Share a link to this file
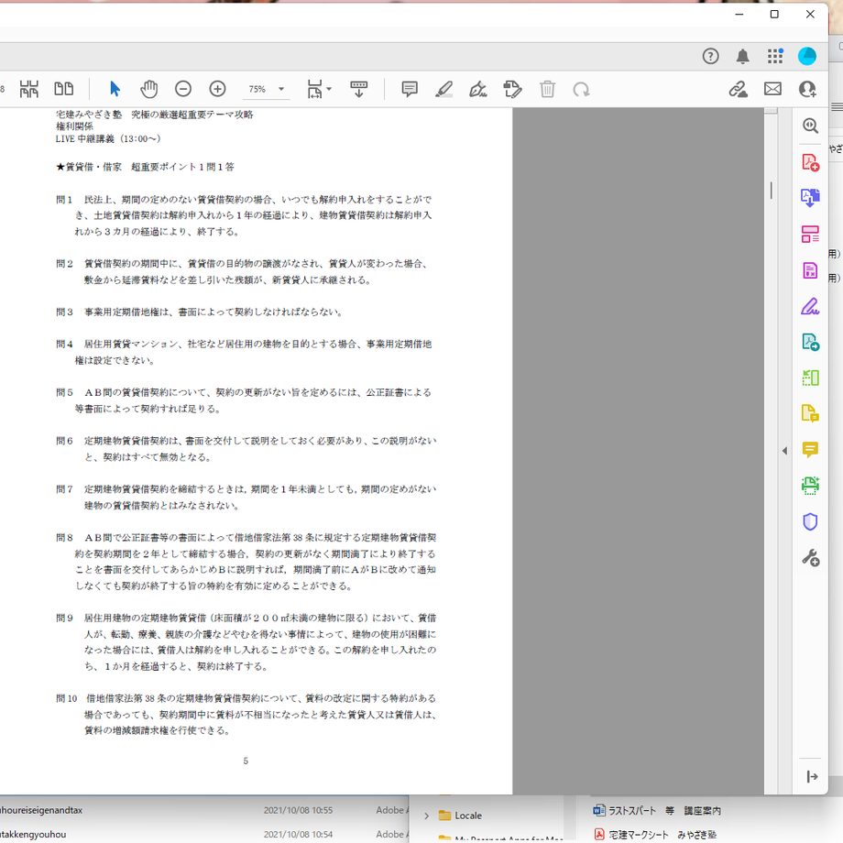Image resolution: width=843 pixels, height=843 pixels. tap(738, 89)
